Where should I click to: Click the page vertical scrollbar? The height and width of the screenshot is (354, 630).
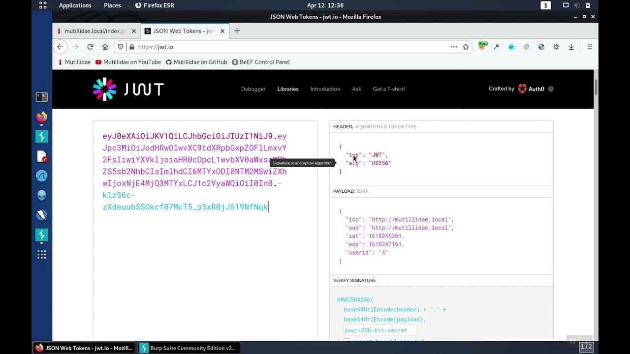596,88
